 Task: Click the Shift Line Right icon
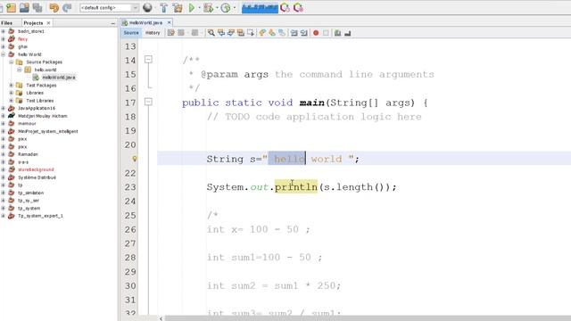pyautogui.click(x=303, y=33)
